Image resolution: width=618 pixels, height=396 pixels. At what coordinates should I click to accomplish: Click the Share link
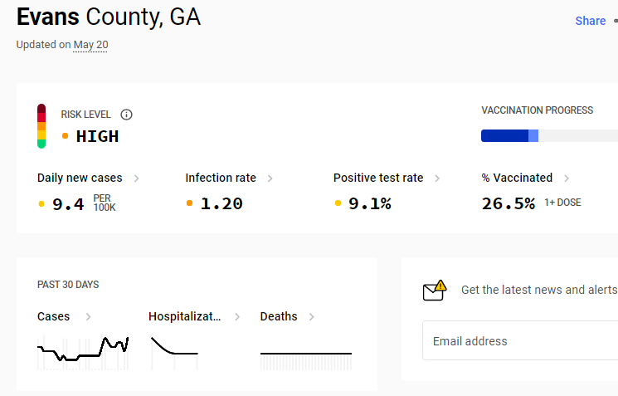tap(591, 21)
